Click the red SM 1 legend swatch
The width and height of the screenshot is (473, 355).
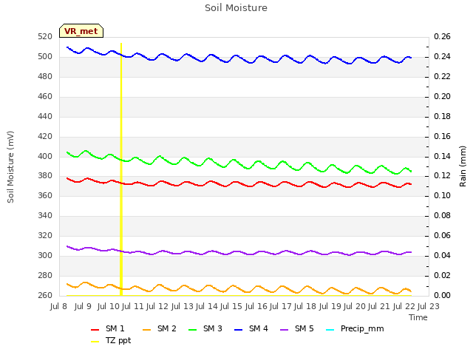[x=95, y=330]
